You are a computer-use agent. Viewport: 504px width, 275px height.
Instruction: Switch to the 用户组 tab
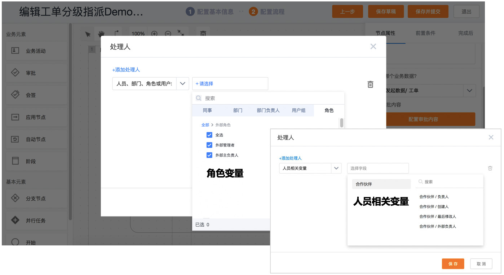[x=299, y=110]
